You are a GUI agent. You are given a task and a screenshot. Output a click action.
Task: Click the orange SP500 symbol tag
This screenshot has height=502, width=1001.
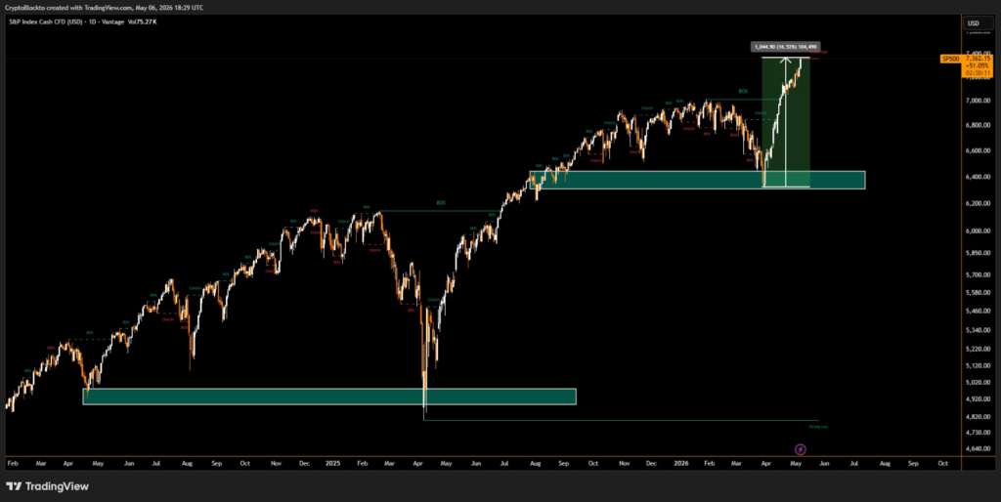(950, 59)
